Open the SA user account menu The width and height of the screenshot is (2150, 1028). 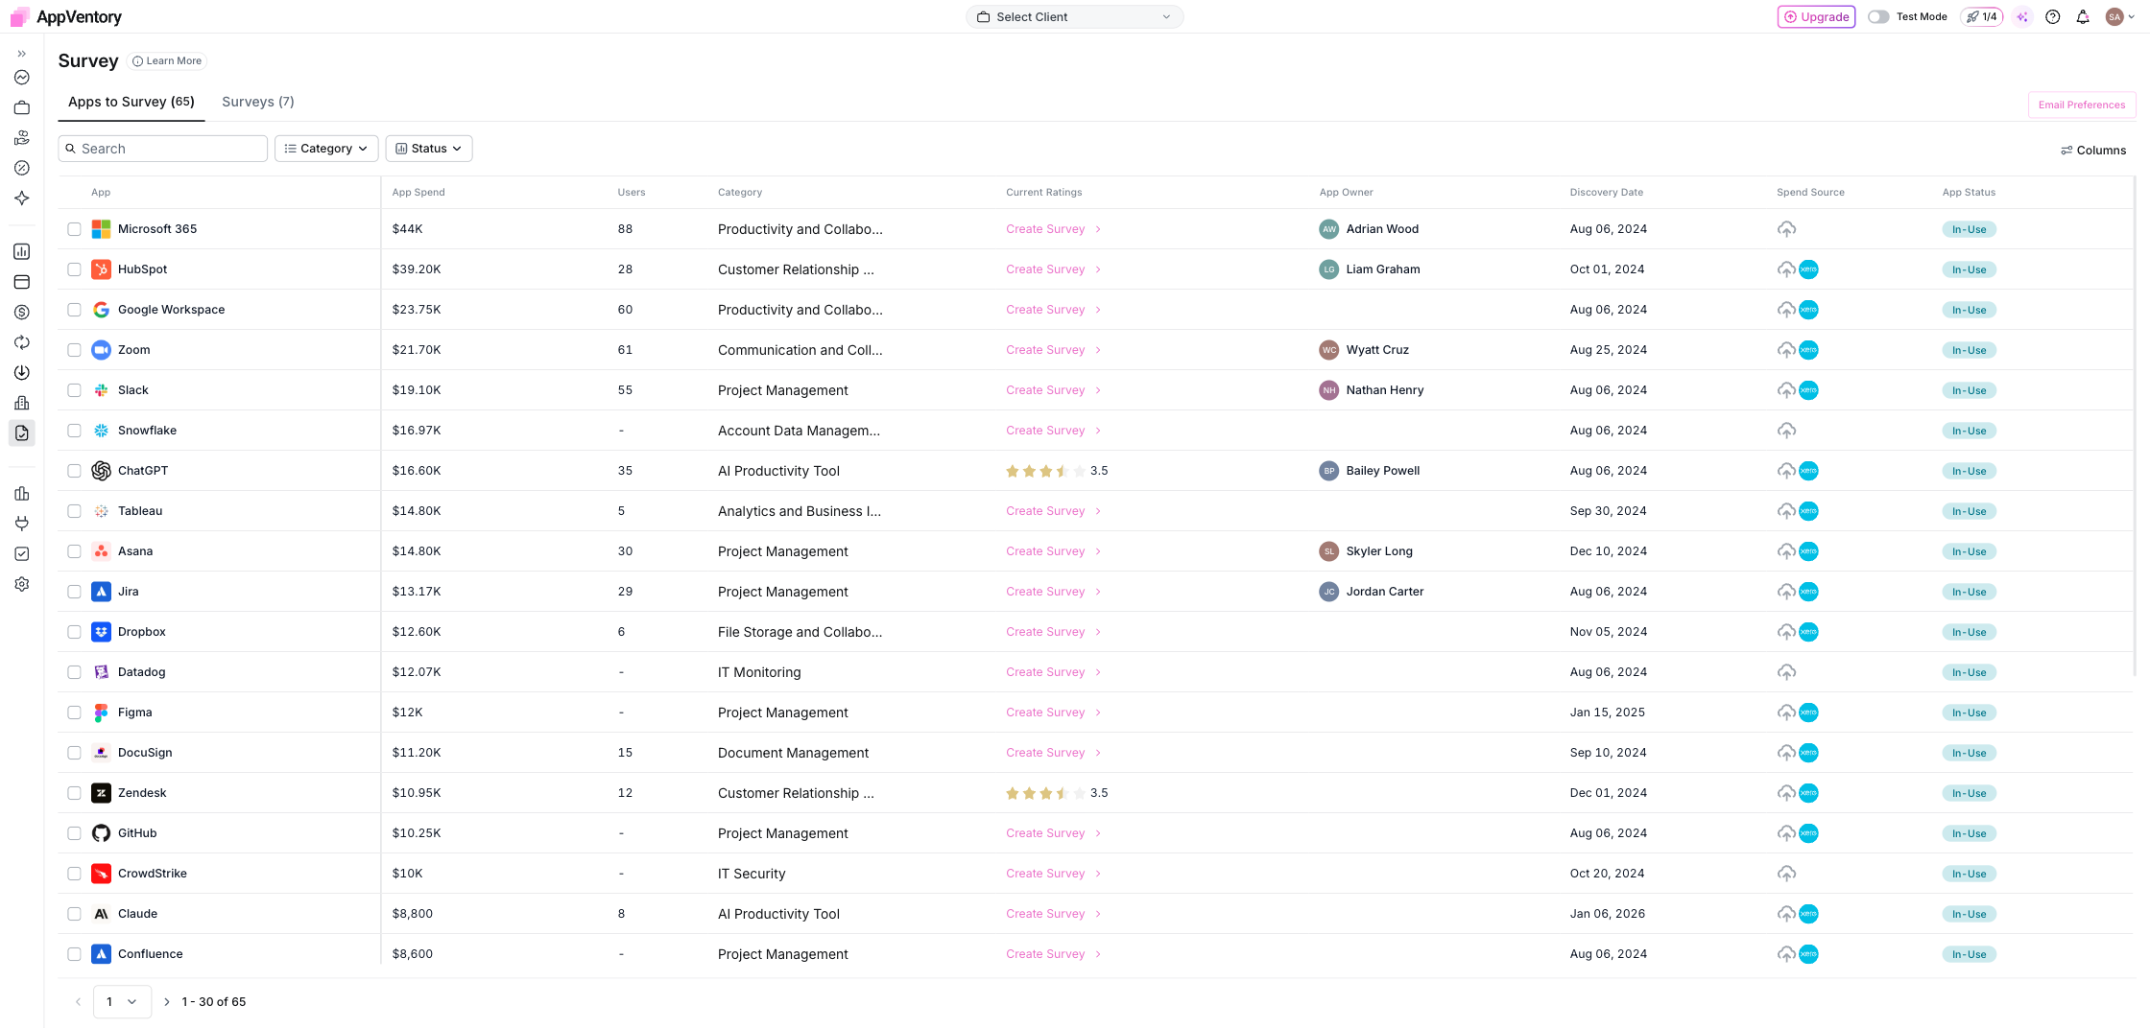coord(2119,16)
